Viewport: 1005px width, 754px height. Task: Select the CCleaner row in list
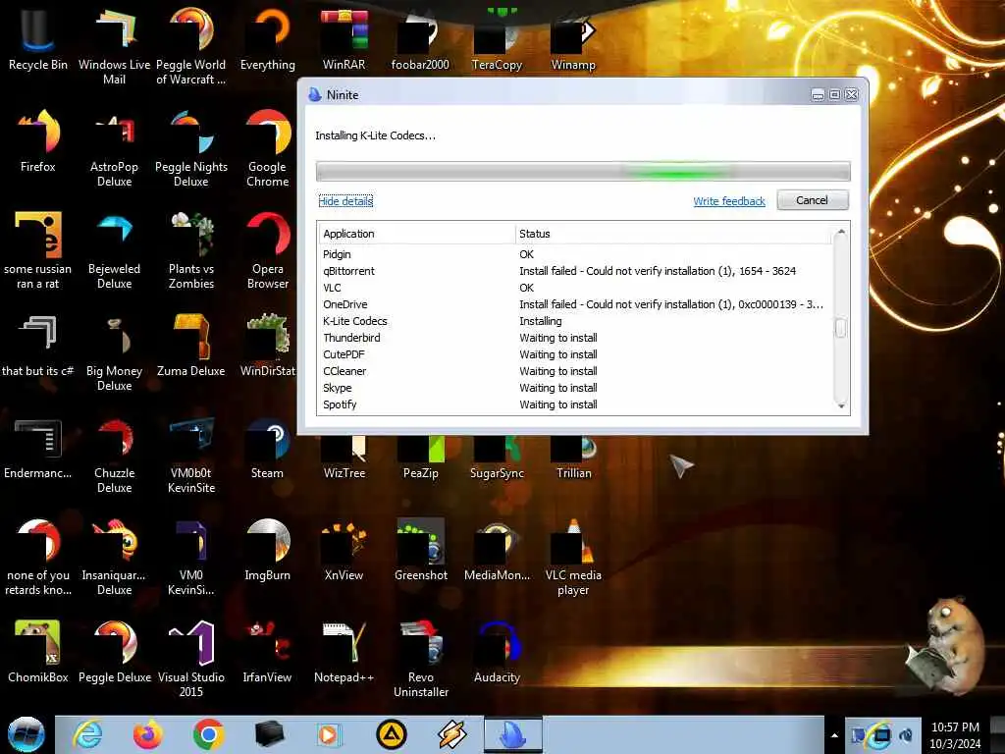[x=575, y=370]
